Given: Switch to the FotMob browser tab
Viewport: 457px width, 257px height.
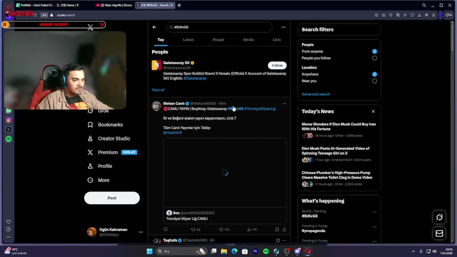Looking at the screenshot, I should point(35,5).
